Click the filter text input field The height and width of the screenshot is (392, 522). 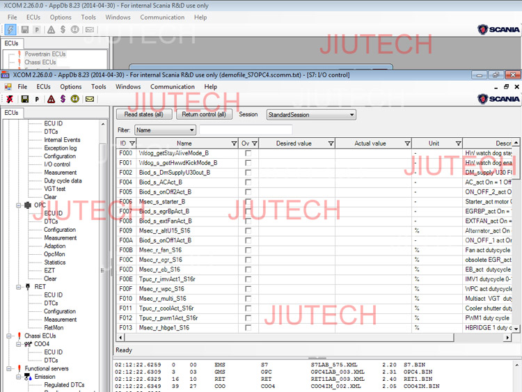[x=246, y=130]
